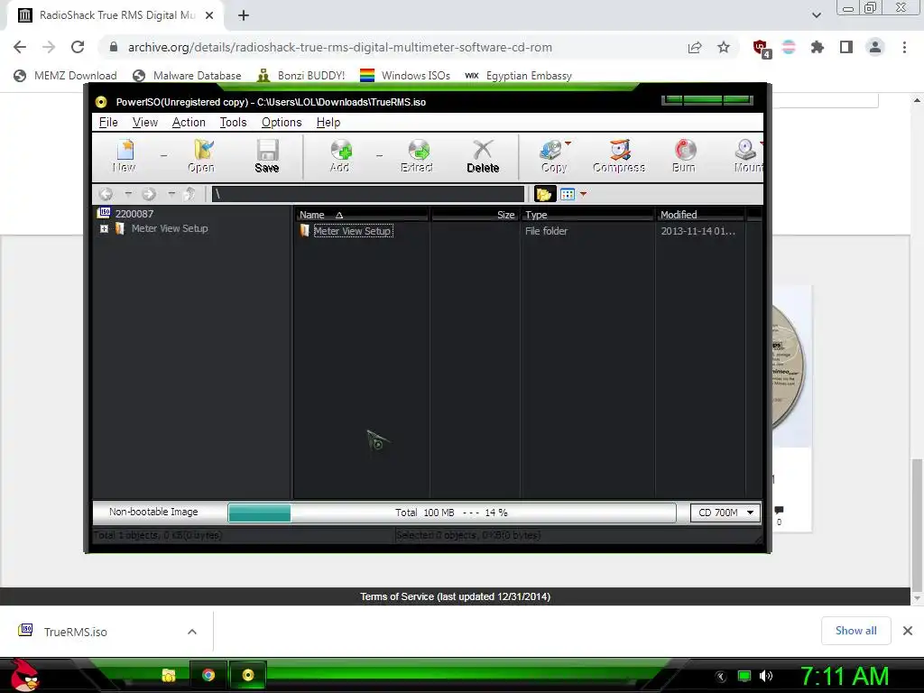Sort by the Modified column header
This screenshot has height=693, width=924.
[701, 215]
